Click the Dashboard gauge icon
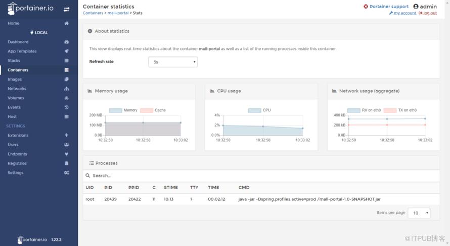450x246 pixels. [x=67, y=42]
